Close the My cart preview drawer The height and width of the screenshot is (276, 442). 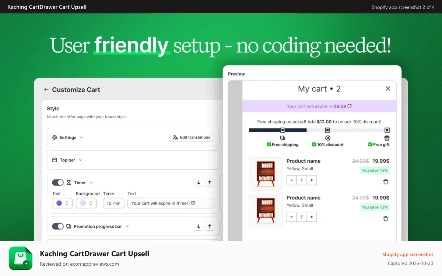388,89
